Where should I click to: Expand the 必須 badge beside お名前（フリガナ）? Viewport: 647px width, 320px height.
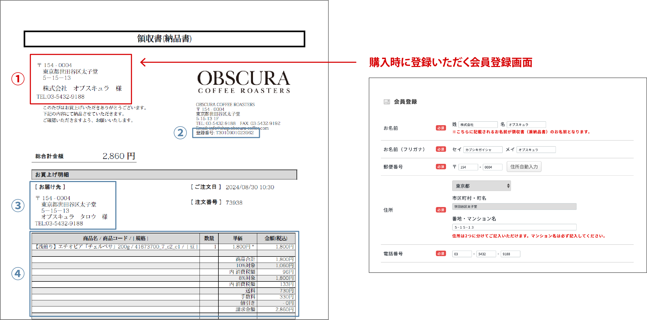point(441,149)
